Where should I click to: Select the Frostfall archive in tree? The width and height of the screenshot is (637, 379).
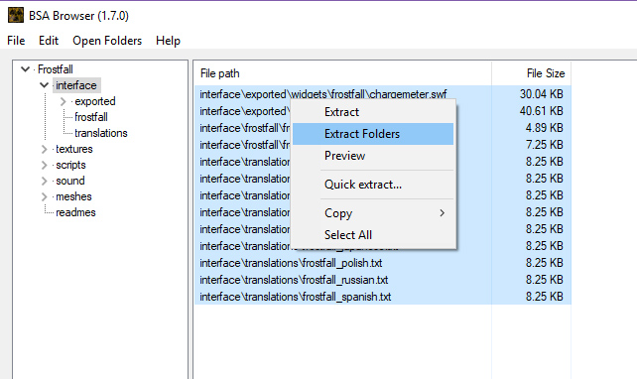tap(56, 69)
